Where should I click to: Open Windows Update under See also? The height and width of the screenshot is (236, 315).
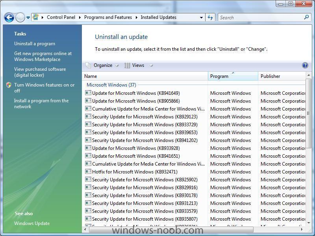tap(32, 223)
